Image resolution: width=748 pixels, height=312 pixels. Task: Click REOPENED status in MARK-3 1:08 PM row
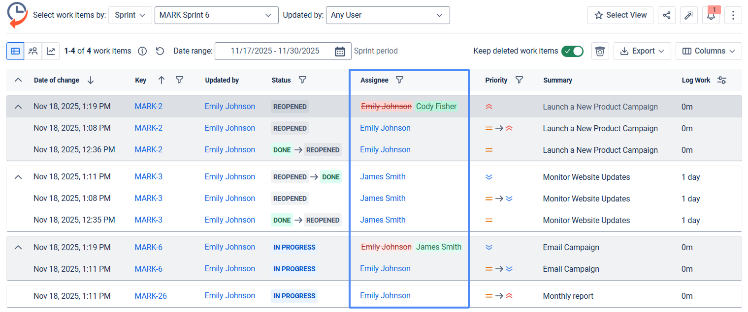point(290,199)
